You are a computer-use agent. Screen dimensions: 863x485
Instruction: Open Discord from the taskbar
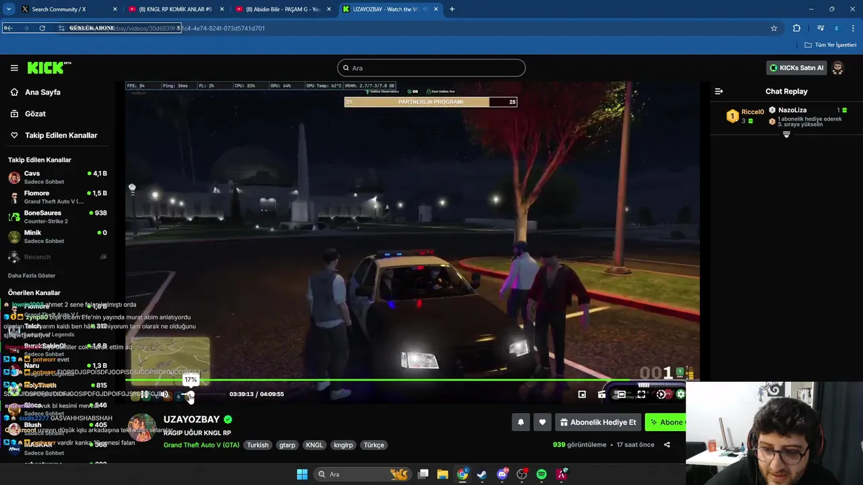point(502,474)
